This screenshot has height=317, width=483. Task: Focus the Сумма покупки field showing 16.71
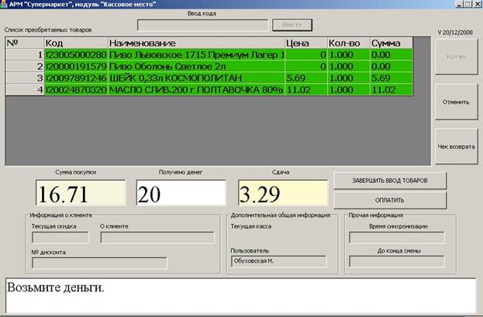tap(81, 193)
